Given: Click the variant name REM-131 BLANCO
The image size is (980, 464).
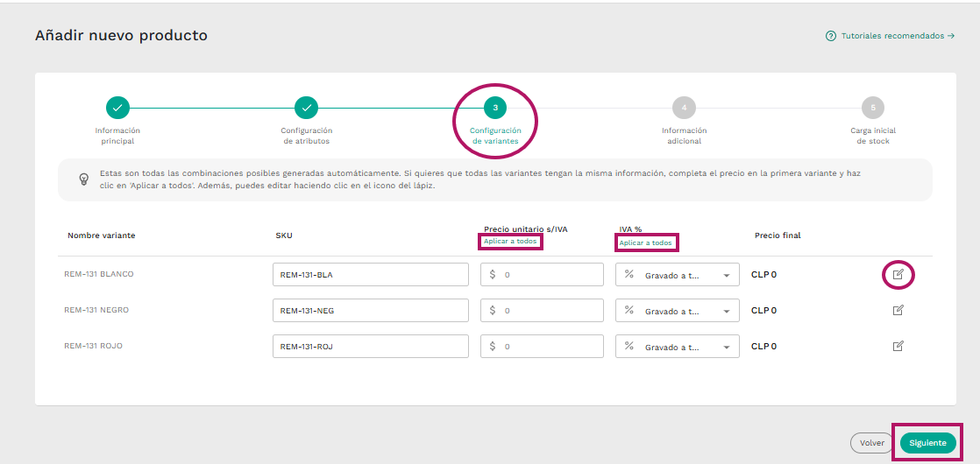Looking at the screenshot, I should click(x=99, y=274).
